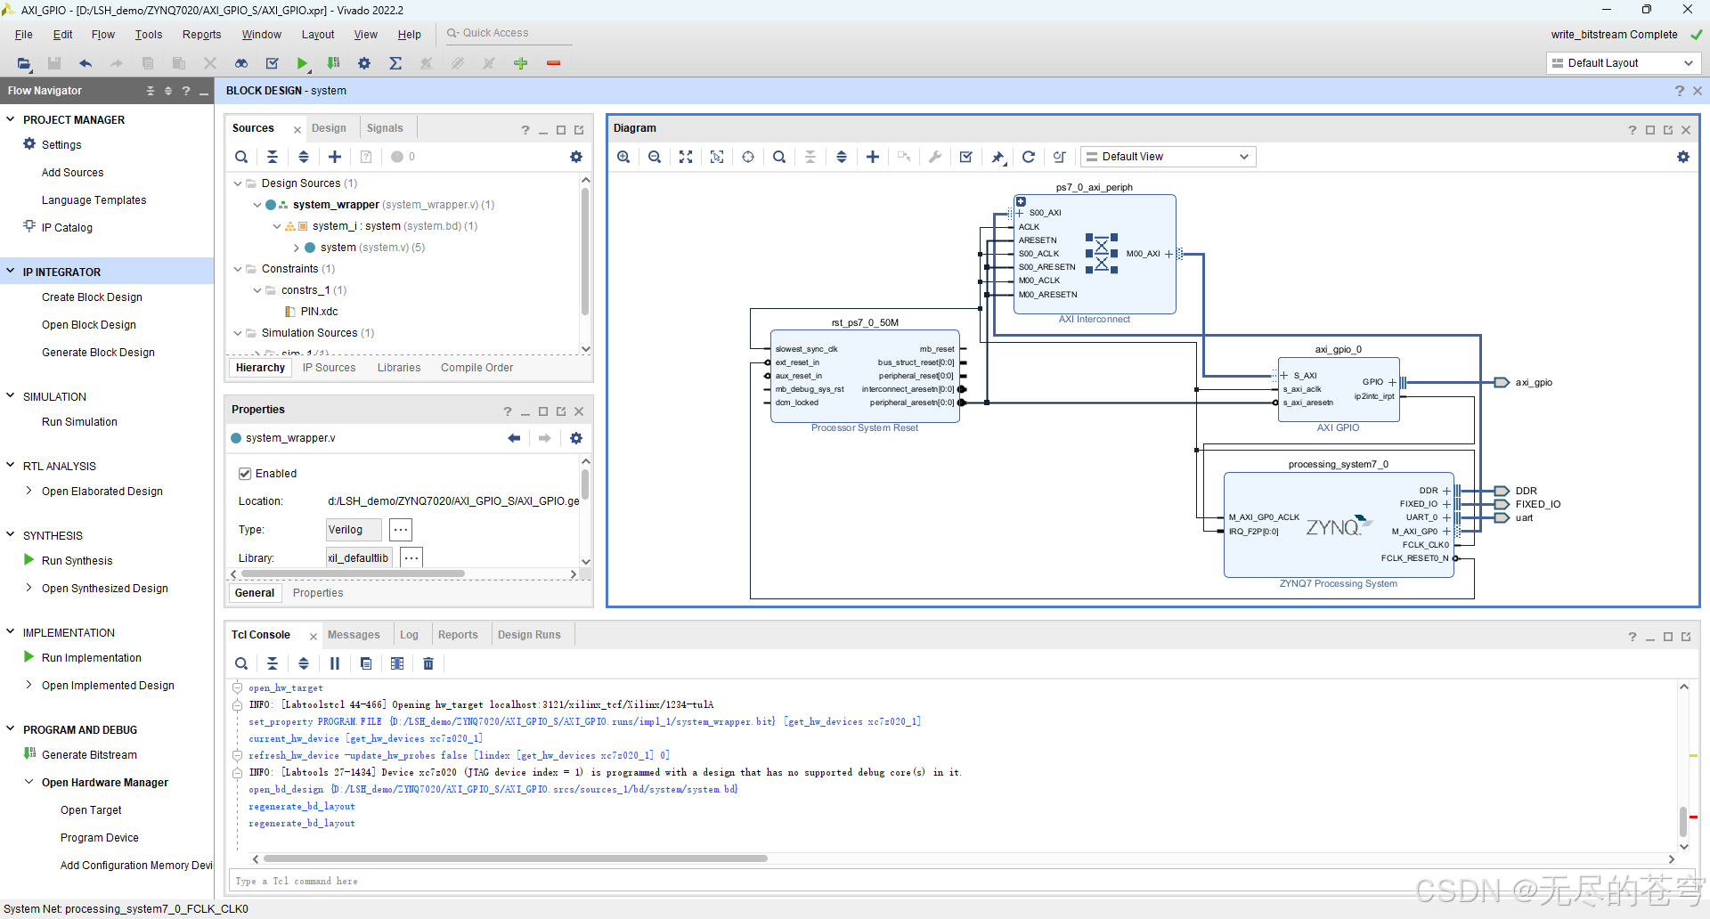
Task: Click Validate Design checkmark icon in Diagram
Action: coord(966,157)
